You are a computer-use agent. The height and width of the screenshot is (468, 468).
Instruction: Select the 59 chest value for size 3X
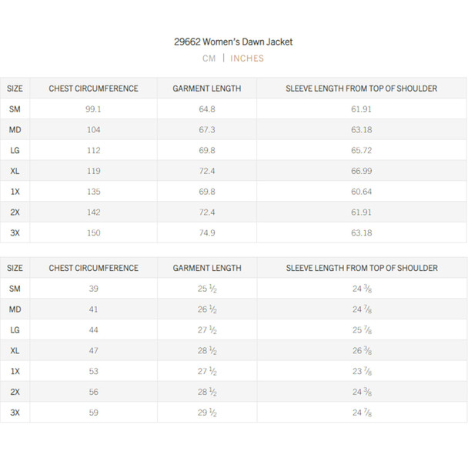click(93, 413)
